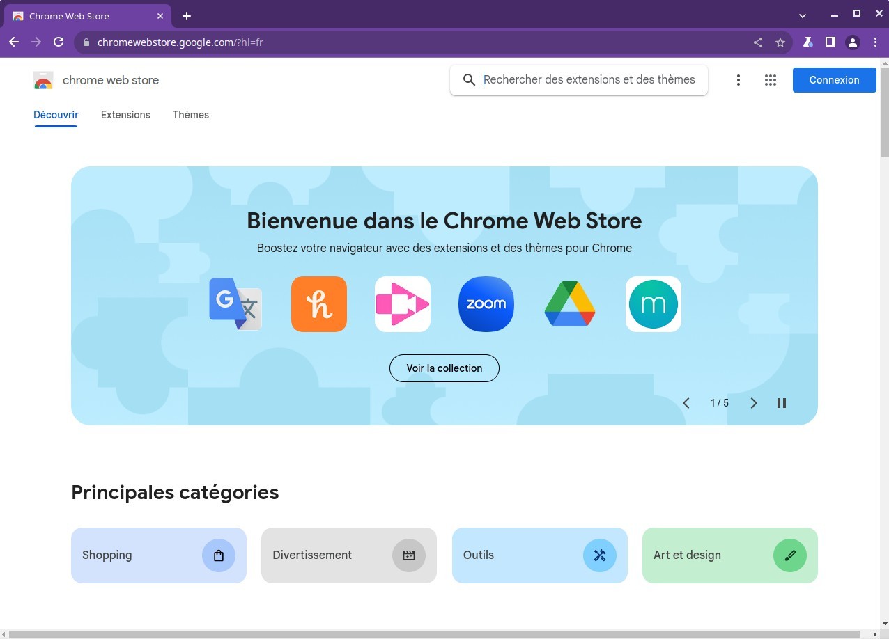Open the Shopping category card
Image resolution: width=889 pixels, height=639 pixels.
159,555
